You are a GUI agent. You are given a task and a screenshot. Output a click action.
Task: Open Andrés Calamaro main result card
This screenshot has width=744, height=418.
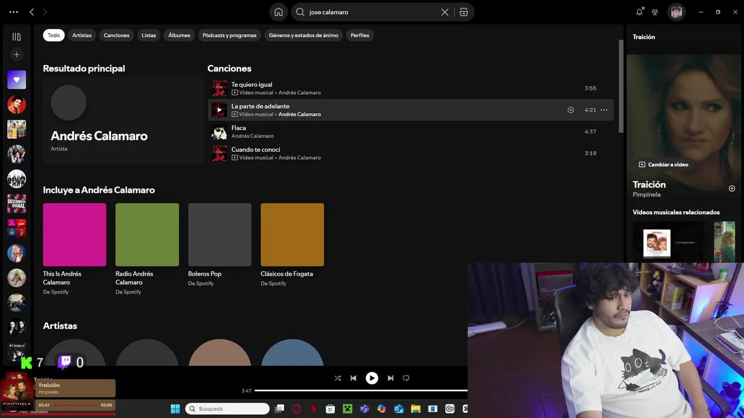coord(123,121)
